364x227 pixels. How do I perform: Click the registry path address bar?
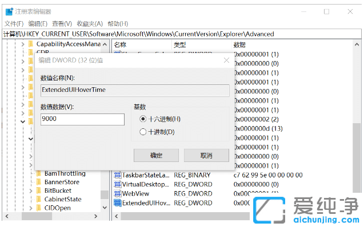182,34
